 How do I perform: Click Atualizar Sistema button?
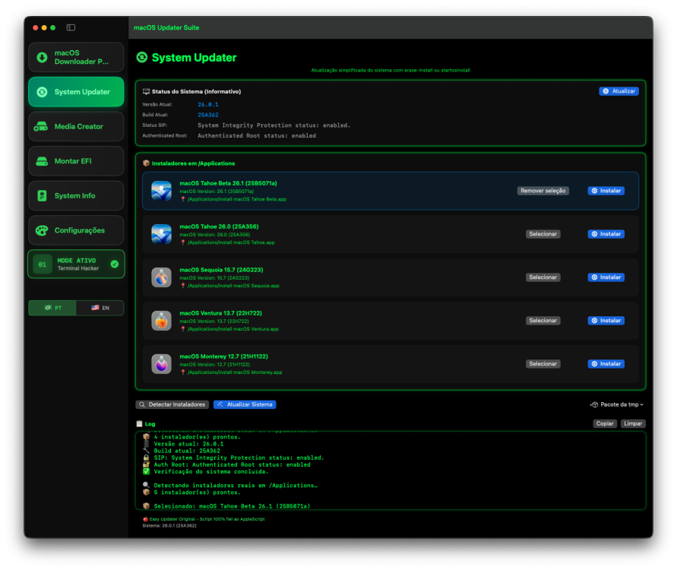coord(245,404)
